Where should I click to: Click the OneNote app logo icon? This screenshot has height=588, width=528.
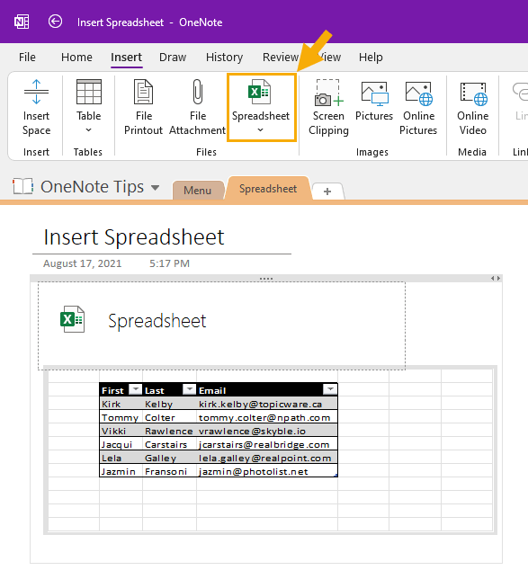pos(22,22)
